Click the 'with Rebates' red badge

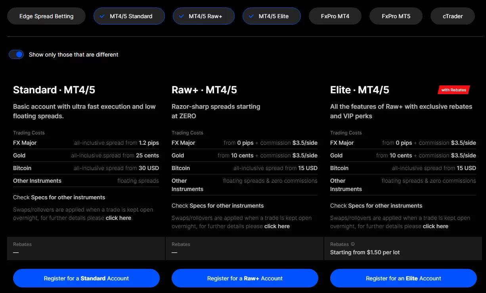(454, 90)
